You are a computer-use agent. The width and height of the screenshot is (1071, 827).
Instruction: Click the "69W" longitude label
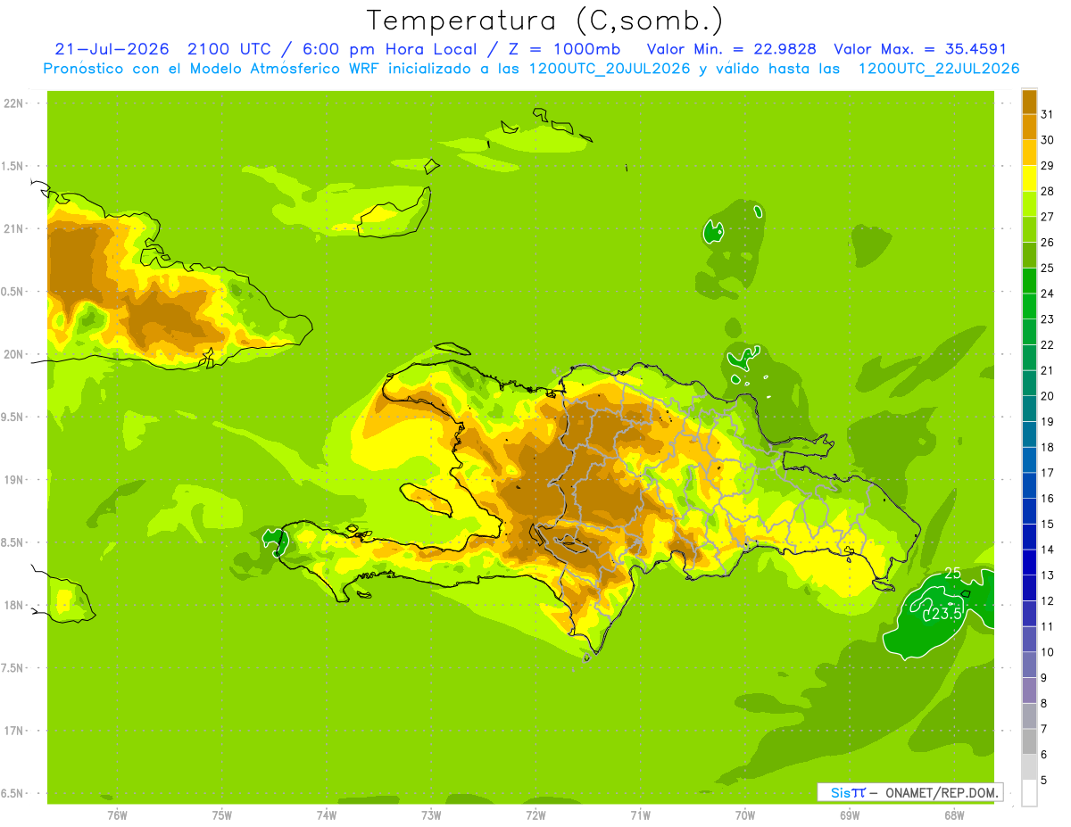tap(850, 815)
